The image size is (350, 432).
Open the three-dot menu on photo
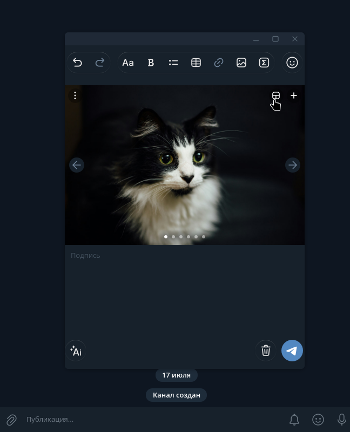75,95
